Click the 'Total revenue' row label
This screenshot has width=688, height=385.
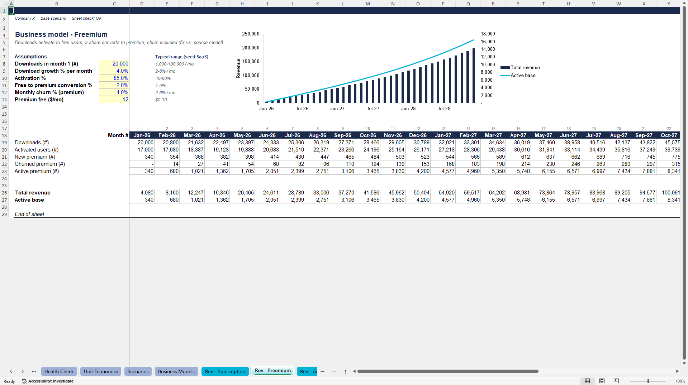(32, 193)
